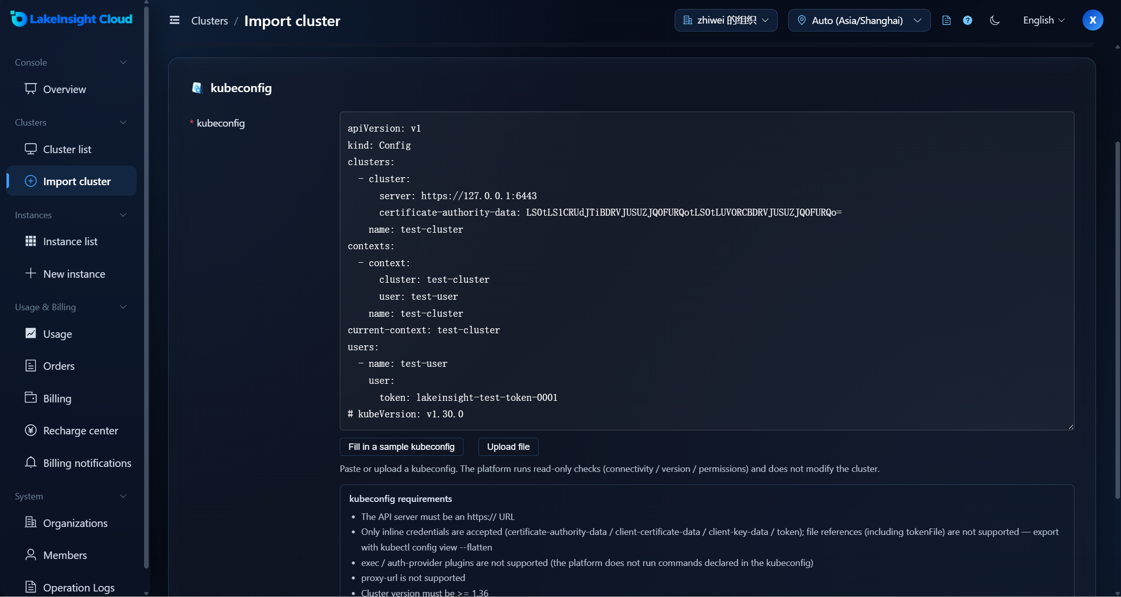
Task: Click the 'current-context: test-cluster' line
Action: 424,330
